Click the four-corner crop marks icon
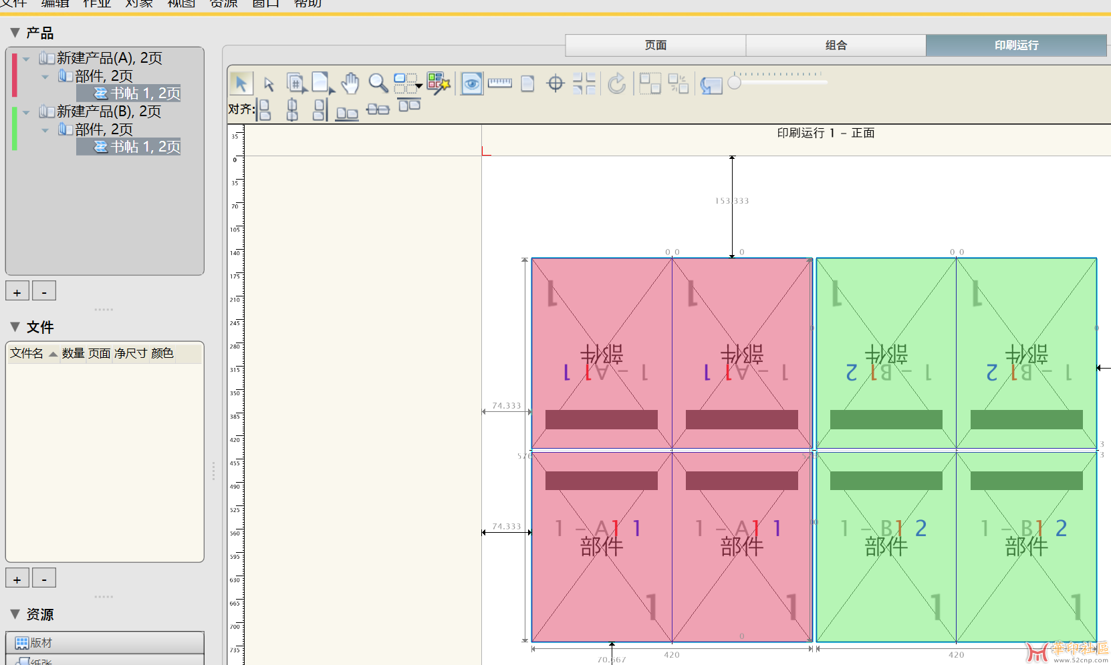Viewport: 1111px width, 665px height. (x=584, y=83)
